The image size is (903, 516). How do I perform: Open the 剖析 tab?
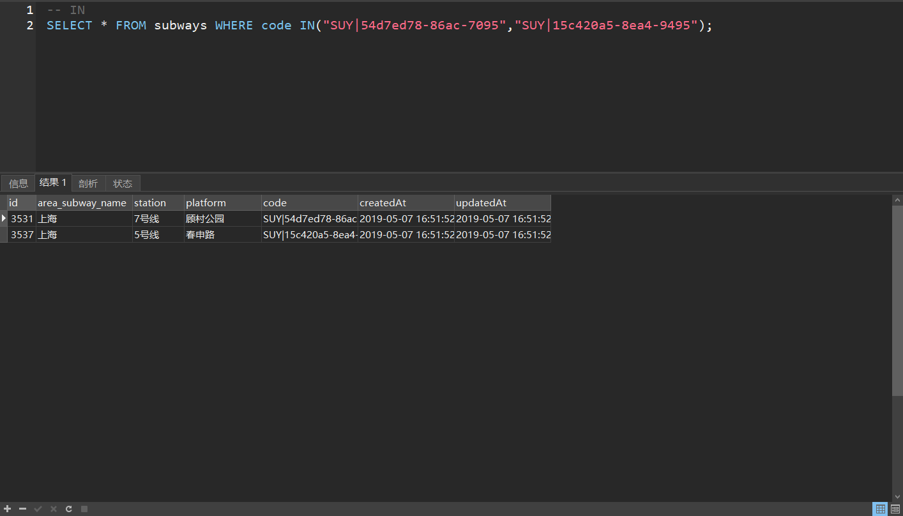(x=88, y=183)
